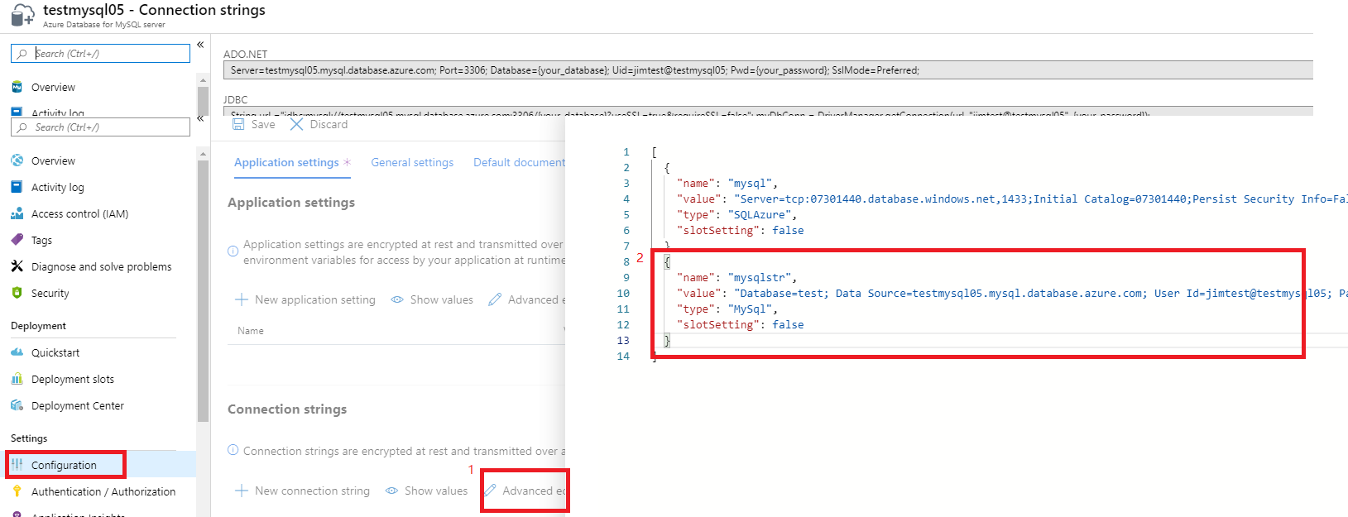Click the pencil icon next to Show values in Application settings
This screenshot has width=1348, height=517.
[495, 299]
